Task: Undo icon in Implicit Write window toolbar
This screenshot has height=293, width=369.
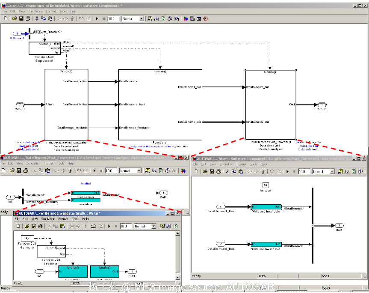Action: tap(94, 226)
